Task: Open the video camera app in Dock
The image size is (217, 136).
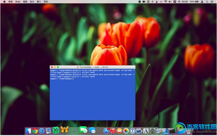Action: pyautogui.click(x=139, y=131)
